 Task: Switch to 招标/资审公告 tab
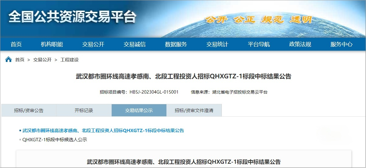29,111
